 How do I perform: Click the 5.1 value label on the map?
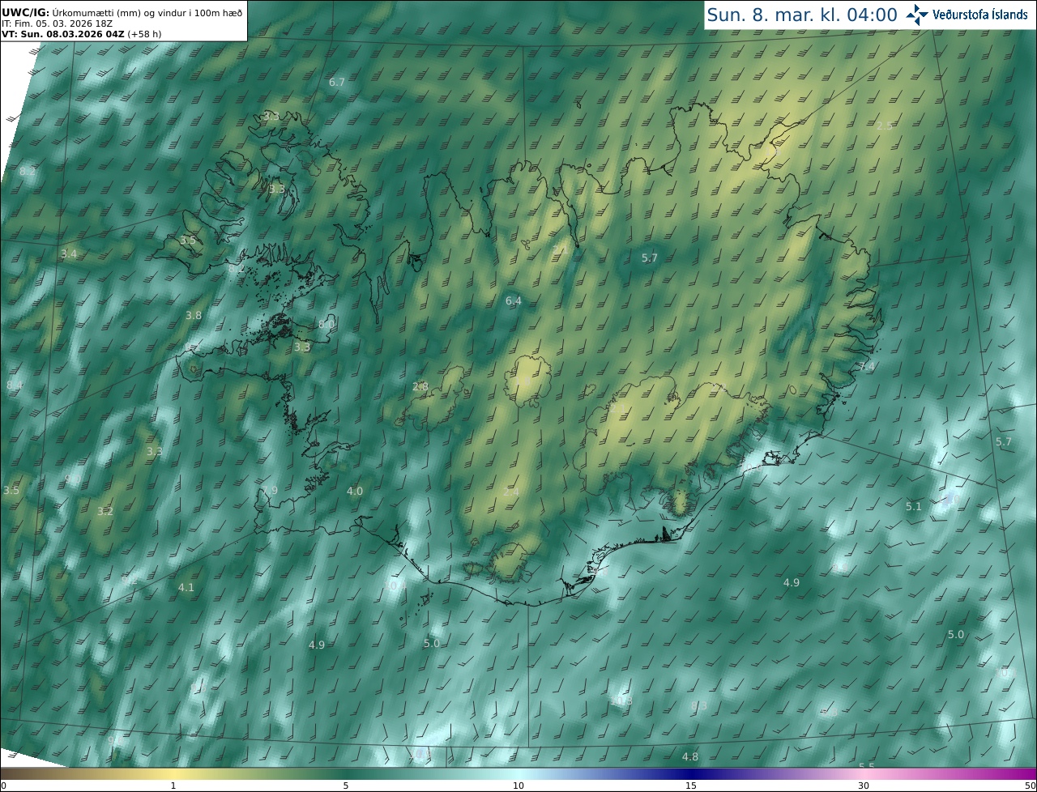pos(914,507)
